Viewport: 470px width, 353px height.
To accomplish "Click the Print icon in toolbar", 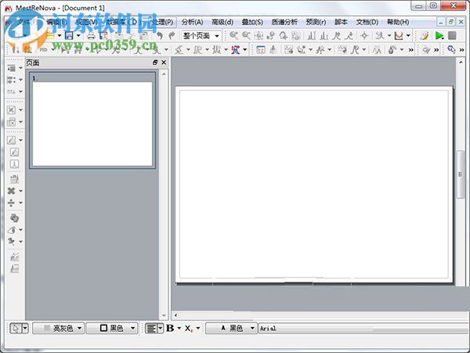I will point(91,36).
